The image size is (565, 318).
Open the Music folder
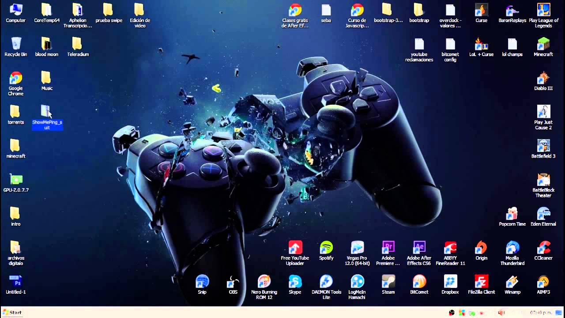click(46, 81)
